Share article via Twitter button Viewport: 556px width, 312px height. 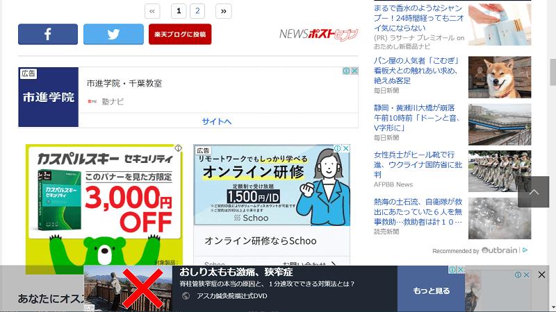(x=113, y=34)
